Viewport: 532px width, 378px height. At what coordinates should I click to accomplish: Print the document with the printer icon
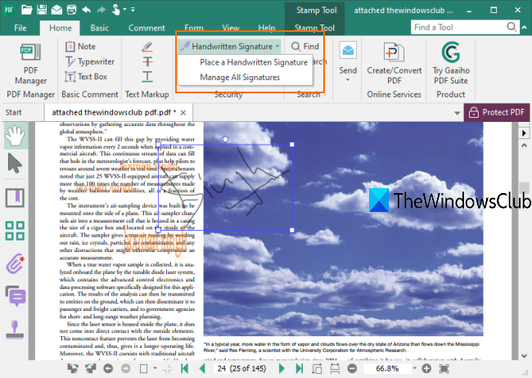(71, 10)
